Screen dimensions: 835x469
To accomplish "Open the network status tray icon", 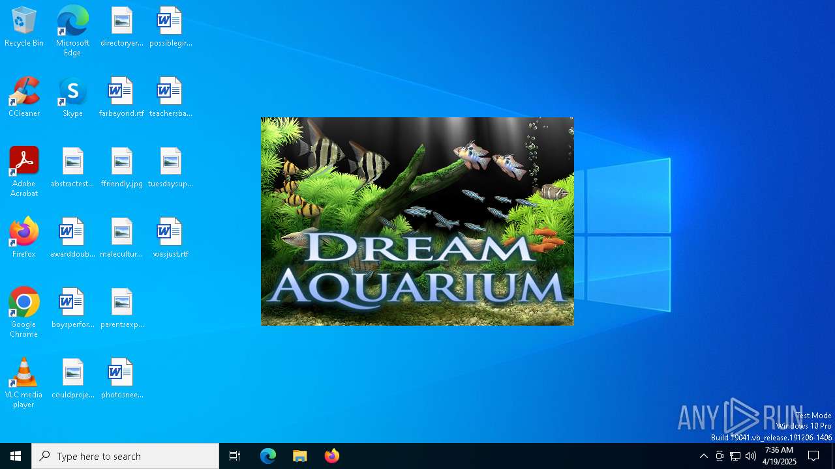I will pyautogui.click(x=735, y=456).
